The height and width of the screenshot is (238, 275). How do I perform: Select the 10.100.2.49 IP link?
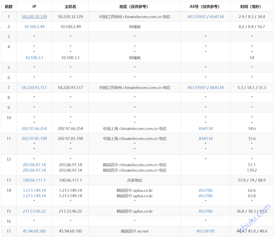tap(34, 26)
